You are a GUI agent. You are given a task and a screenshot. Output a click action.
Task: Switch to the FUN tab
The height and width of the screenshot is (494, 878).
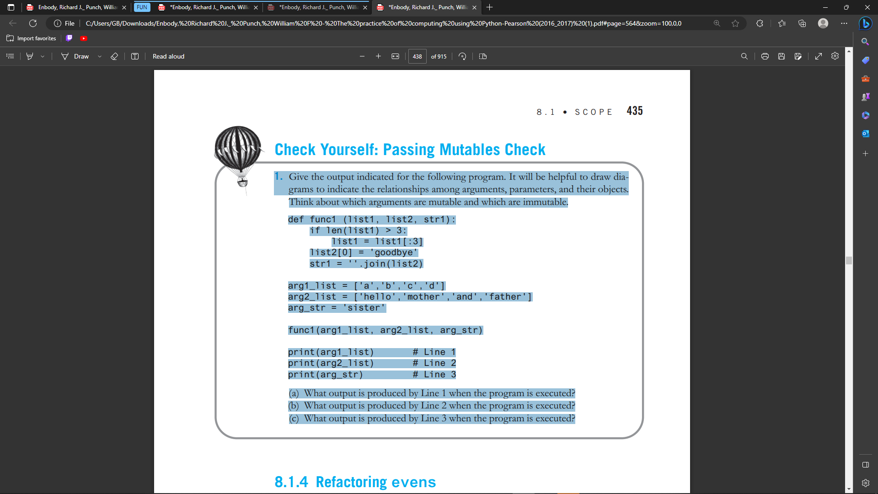pyautogui.click(x=142, y=7)
